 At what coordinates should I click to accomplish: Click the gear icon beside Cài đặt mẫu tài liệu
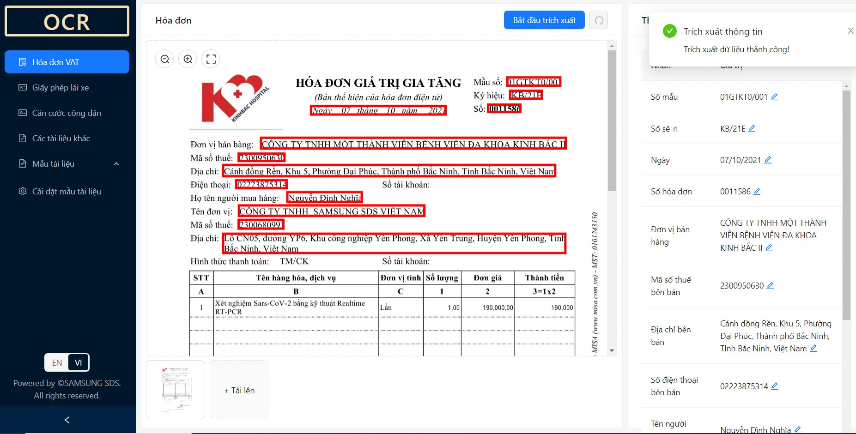pos(22,191)
